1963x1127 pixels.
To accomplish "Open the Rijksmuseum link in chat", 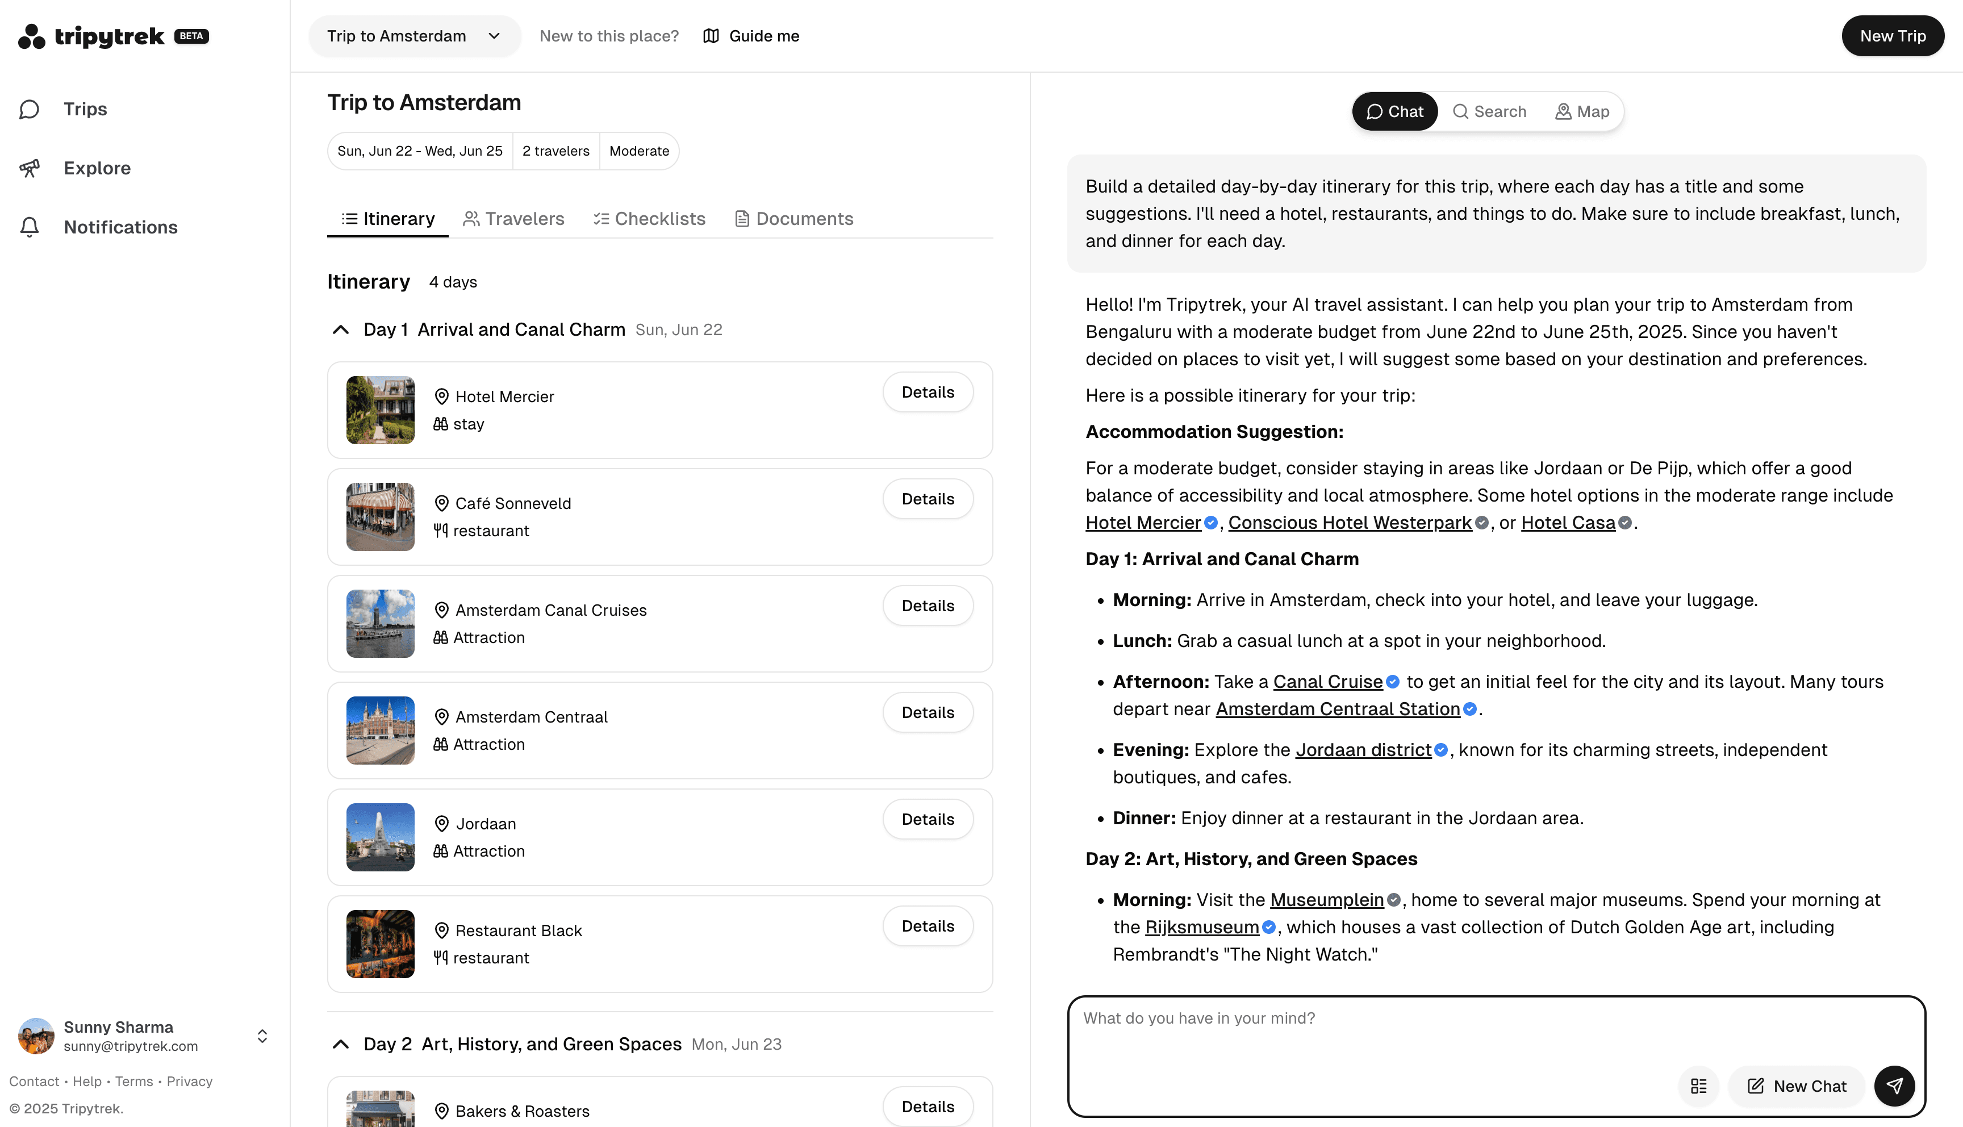I will 1202,927.
